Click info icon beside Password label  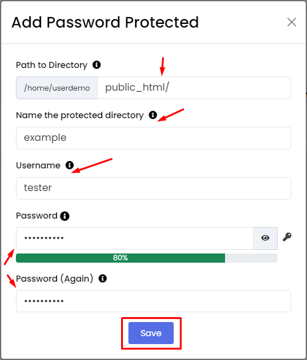pos(65,216)
